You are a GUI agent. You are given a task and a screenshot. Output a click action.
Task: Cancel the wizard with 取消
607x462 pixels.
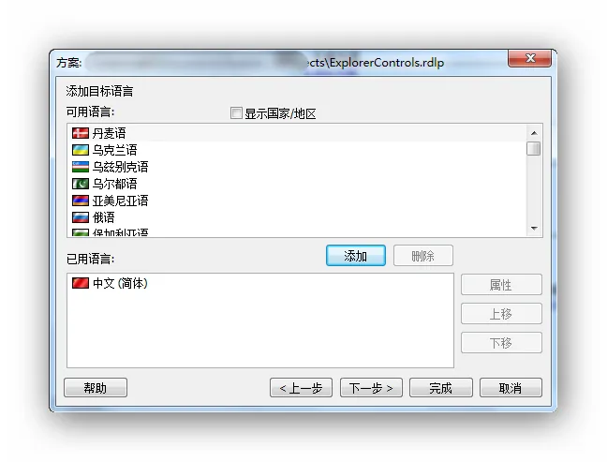[x=511, y=388]
